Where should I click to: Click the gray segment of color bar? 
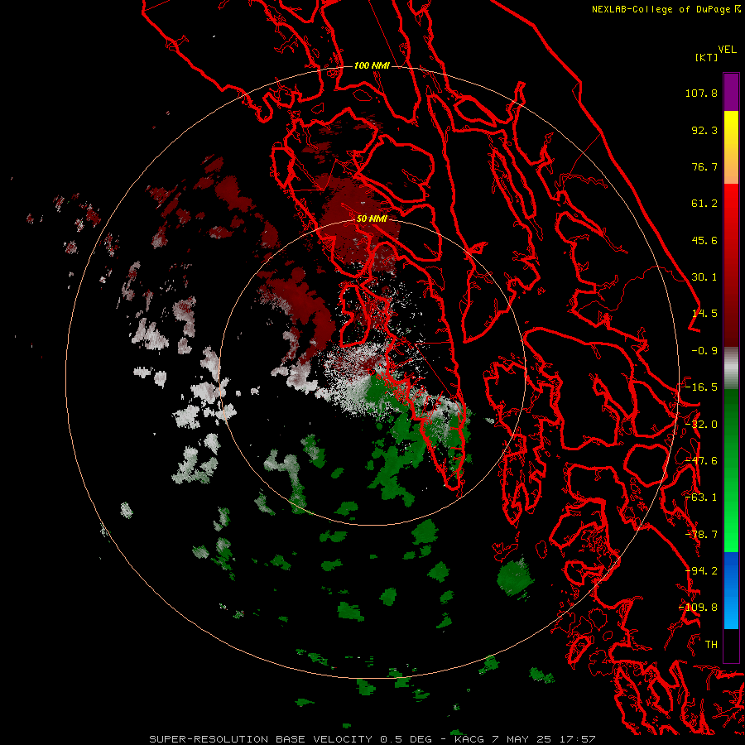click(x=731, y=368)
